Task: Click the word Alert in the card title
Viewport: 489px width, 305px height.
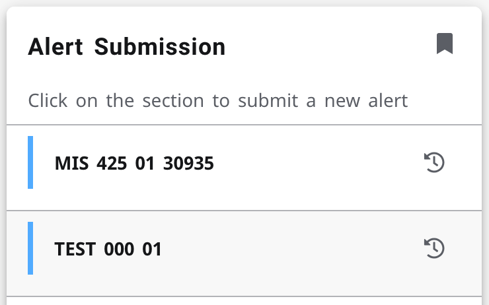Action: tap(56, 47)
